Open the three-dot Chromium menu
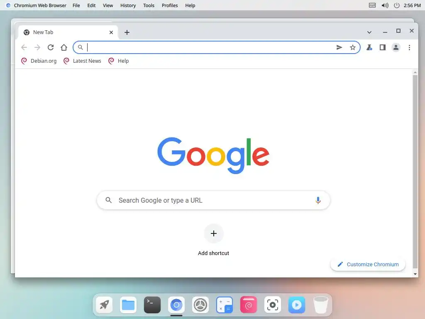The image size is (425, 319). click(x=409, y=47)
